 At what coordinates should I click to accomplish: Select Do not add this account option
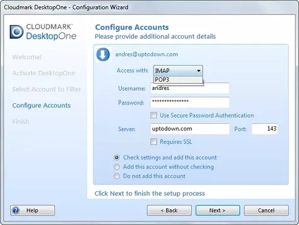click(x=117, y=176)
